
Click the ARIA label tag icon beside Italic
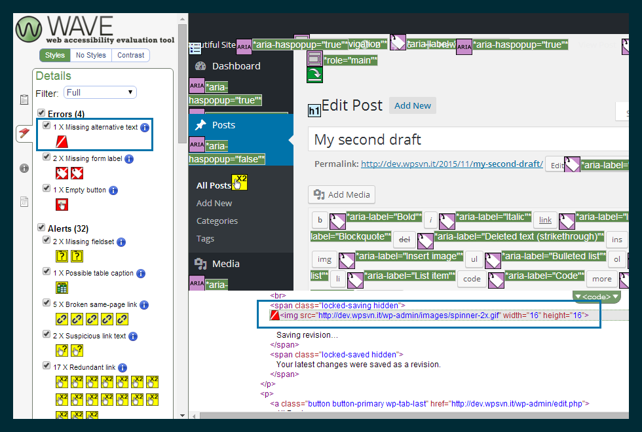coord(447,221)
